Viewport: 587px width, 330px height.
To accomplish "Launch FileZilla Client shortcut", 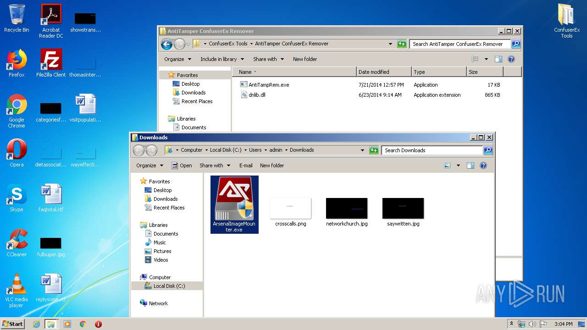I will (51, 63).
